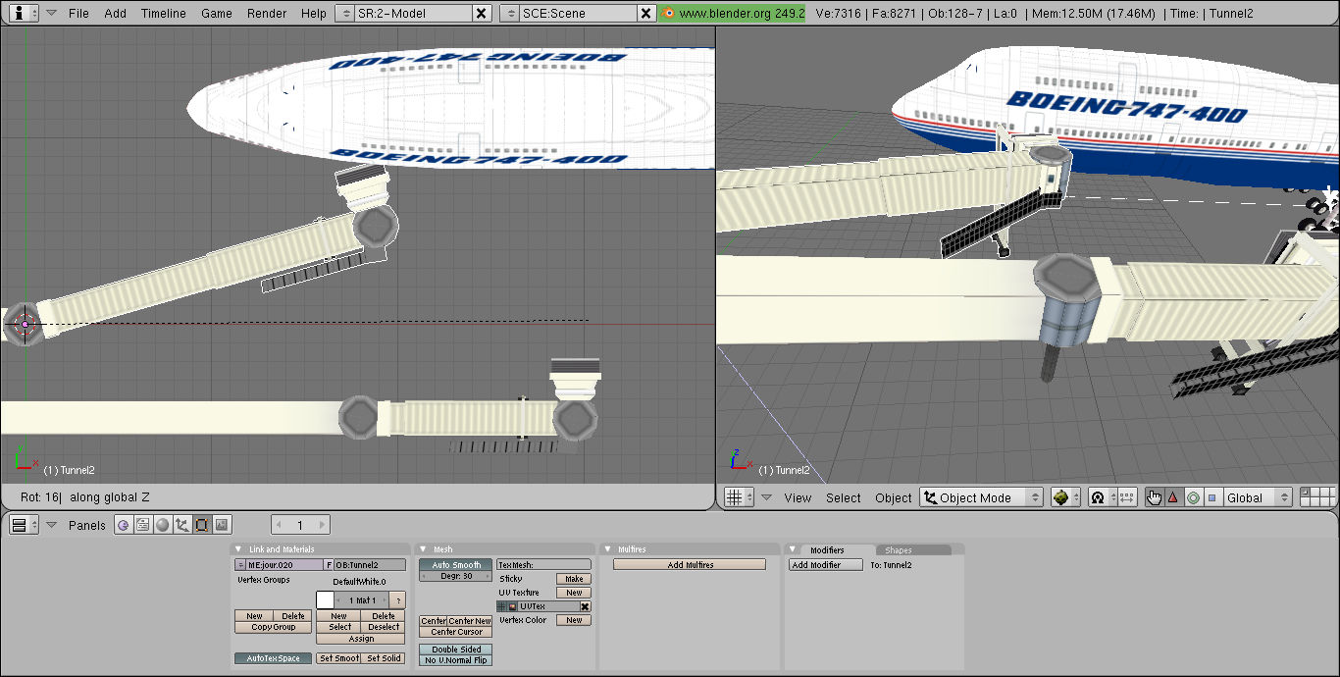Collapse the Multires panel
This screenshot has width=1340, height=677.
[x=608, y=549]
